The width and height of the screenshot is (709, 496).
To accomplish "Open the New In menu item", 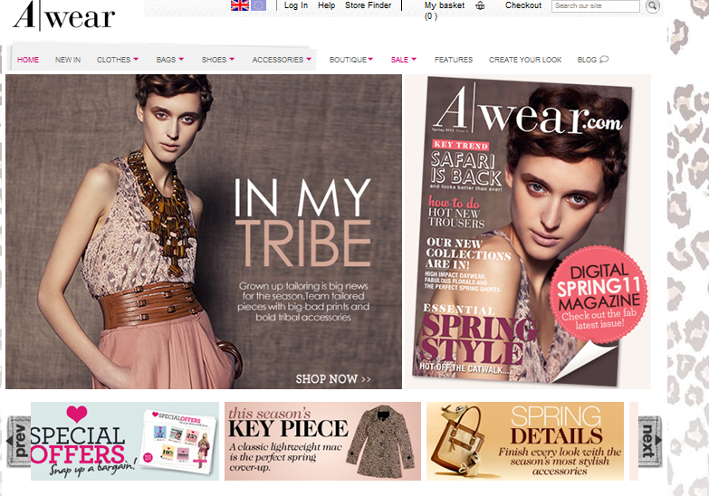I will [68, 60].
